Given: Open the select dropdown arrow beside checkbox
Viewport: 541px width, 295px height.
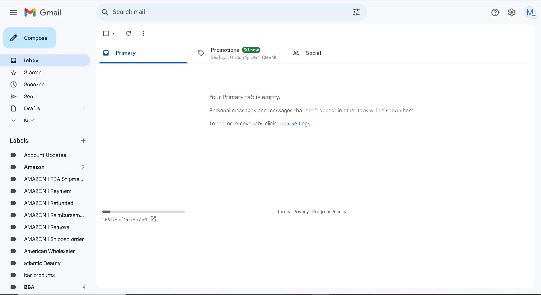Looking at the screenshot, I should tap(113, 33).
